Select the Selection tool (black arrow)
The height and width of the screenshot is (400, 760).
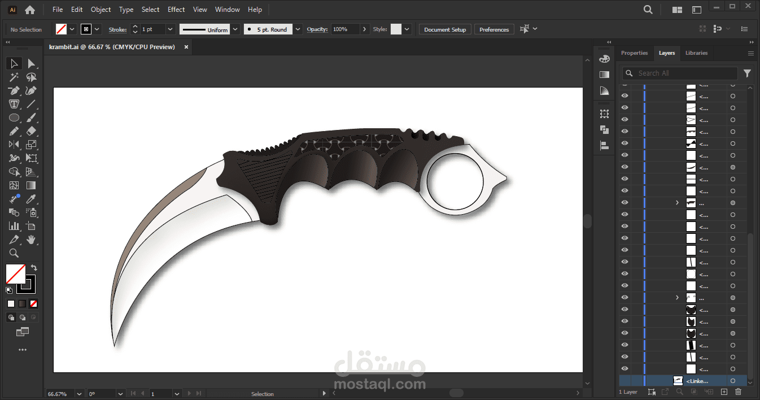tap(14, 63)
